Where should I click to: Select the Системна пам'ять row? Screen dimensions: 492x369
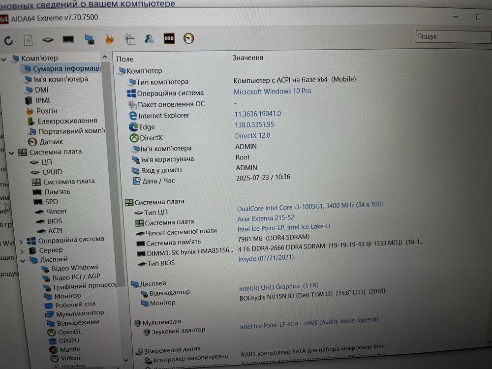(x=169, y=243)
